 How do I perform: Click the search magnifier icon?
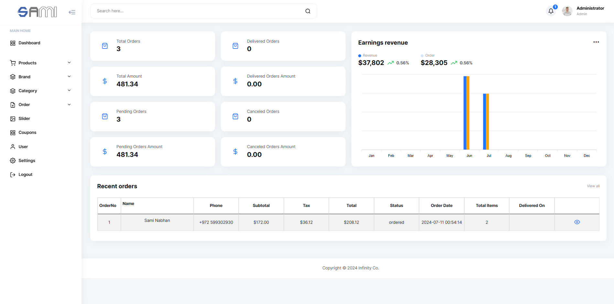point(307,11)
